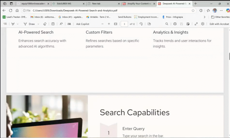The height and width of the screenshot is (138, 230).
Task: Rotate the PDF page
Action: (x=141, y=24)
